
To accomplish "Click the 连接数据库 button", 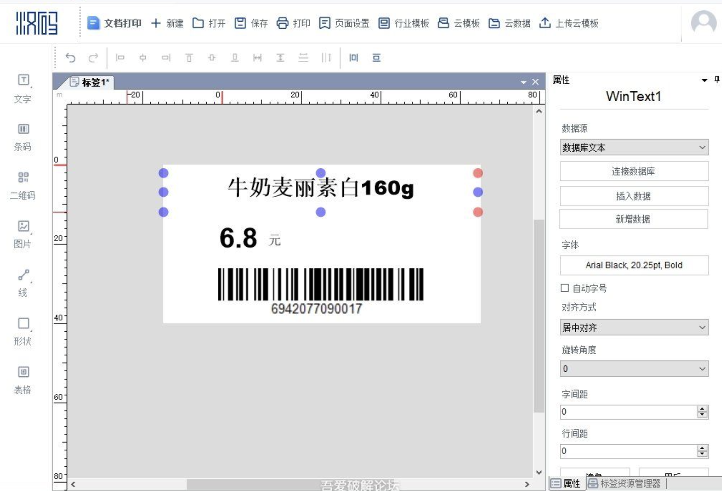I will click(x=634, y=171).
